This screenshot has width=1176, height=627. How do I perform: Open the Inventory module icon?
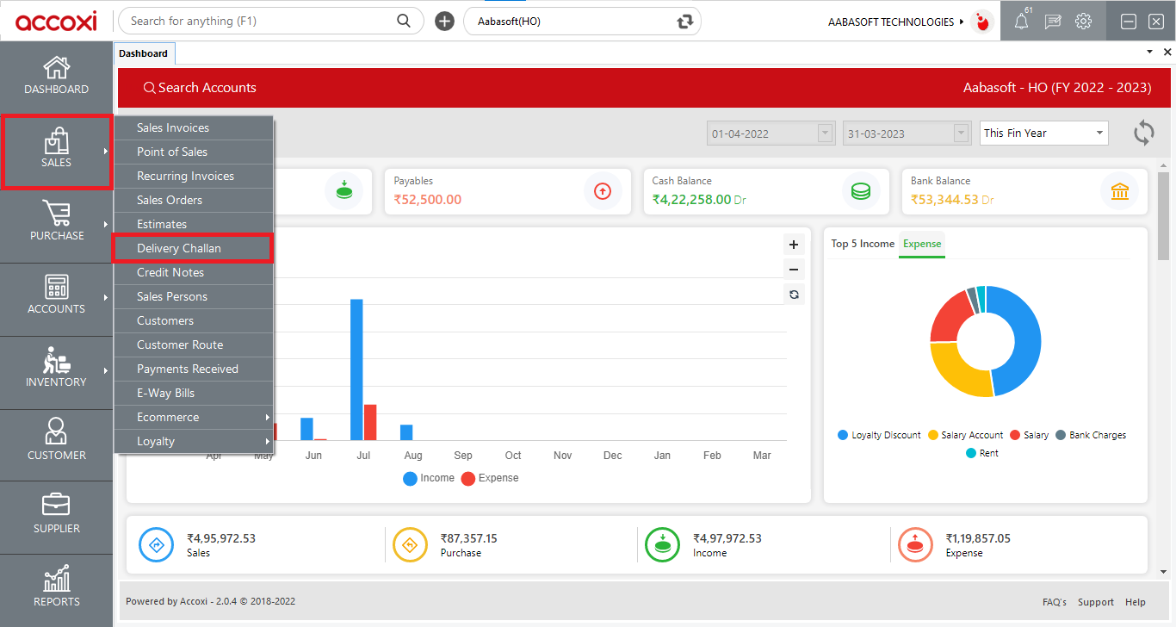[57, 360]
